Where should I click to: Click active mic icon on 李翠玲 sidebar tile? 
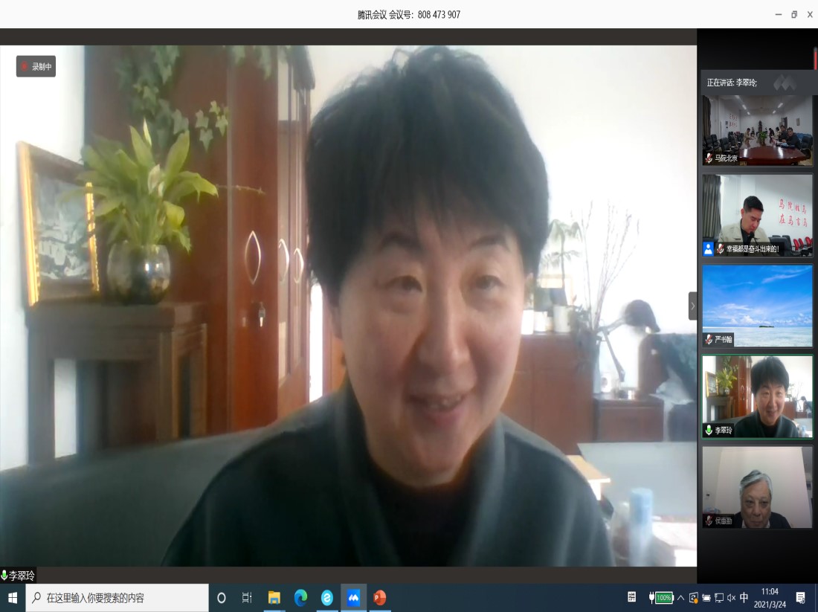tap(709, 431)
